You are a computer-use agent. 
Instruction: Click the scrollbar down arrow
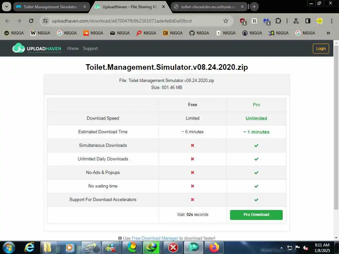point(336,238)
